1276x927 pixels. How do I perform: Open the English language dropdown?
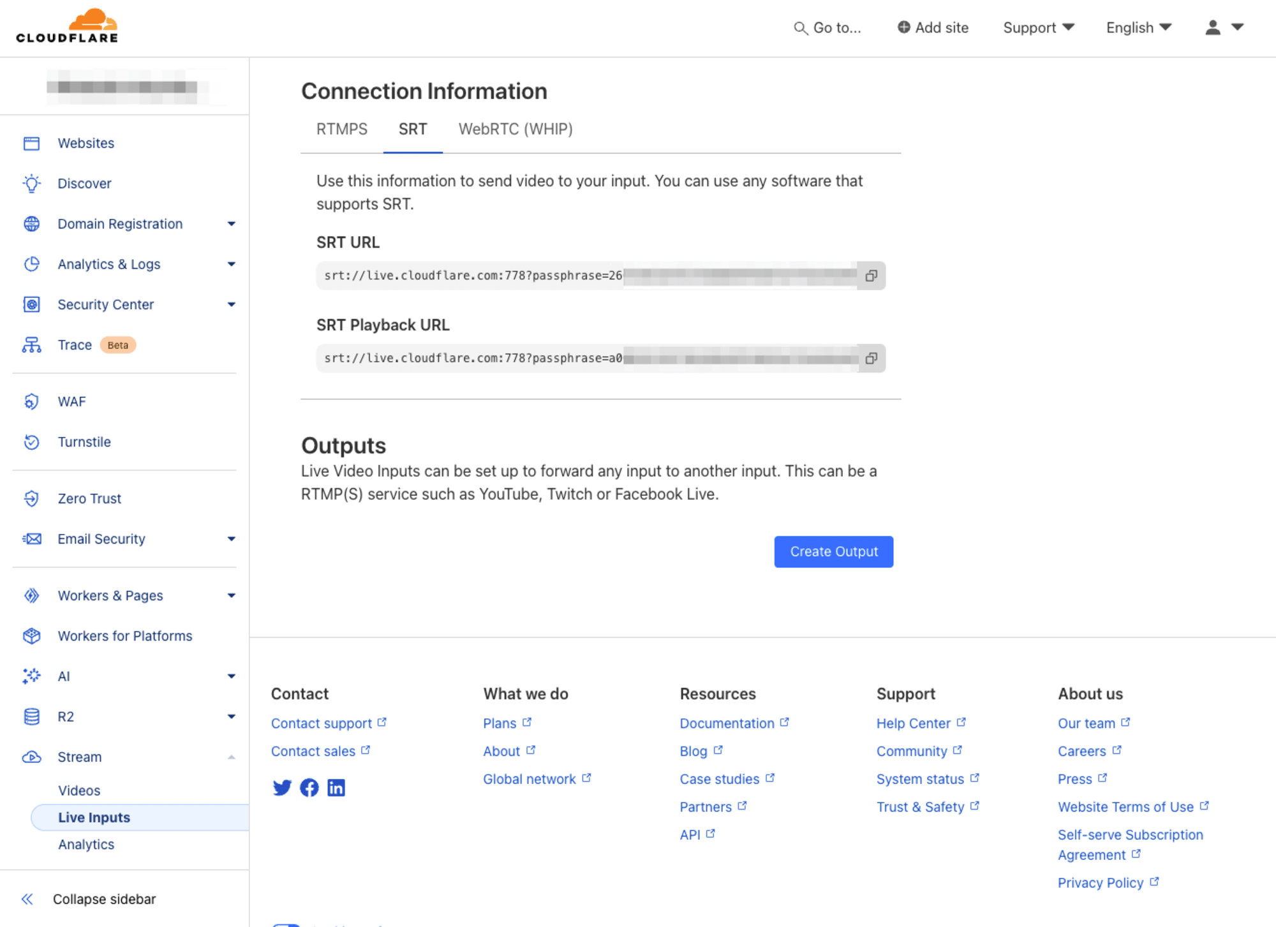1139,27
